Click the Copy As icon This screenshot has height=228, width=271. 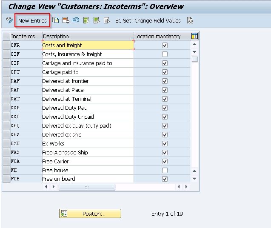coord(55,20)
